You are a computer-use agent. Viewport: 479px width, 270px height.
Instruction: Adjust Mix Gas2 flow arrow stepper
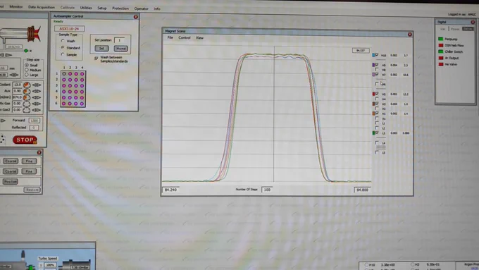(x=37, y=110)
